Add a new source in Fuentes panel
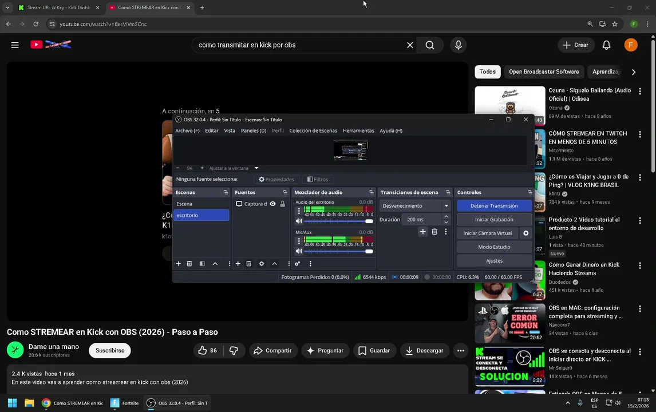The image size is (656, 412). pyautogui.click(x=238, y=264)
